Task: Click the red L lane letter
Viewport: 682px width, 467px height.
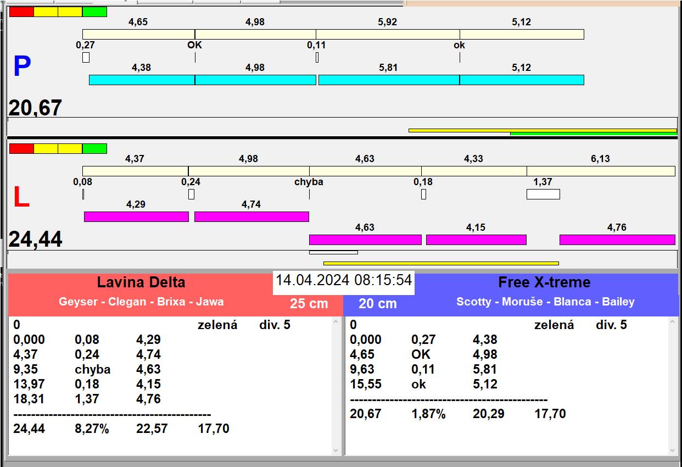Action: pyautogui.click(x=21, y=198)
